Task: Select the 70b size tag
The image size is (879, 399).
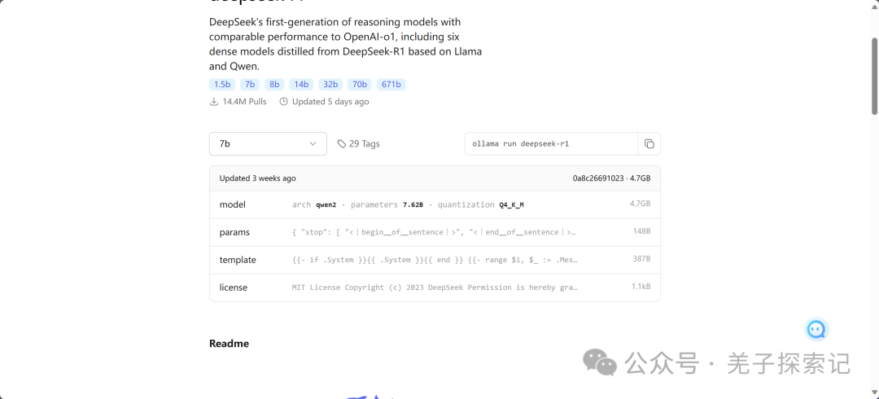Action: 360,84
